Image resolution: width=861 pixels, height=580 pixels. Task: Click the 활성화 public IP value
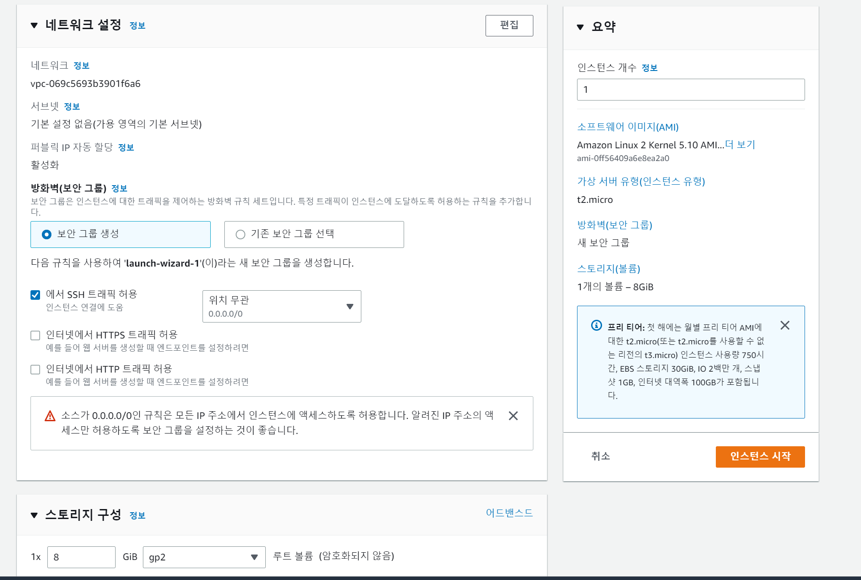[45, 165]
